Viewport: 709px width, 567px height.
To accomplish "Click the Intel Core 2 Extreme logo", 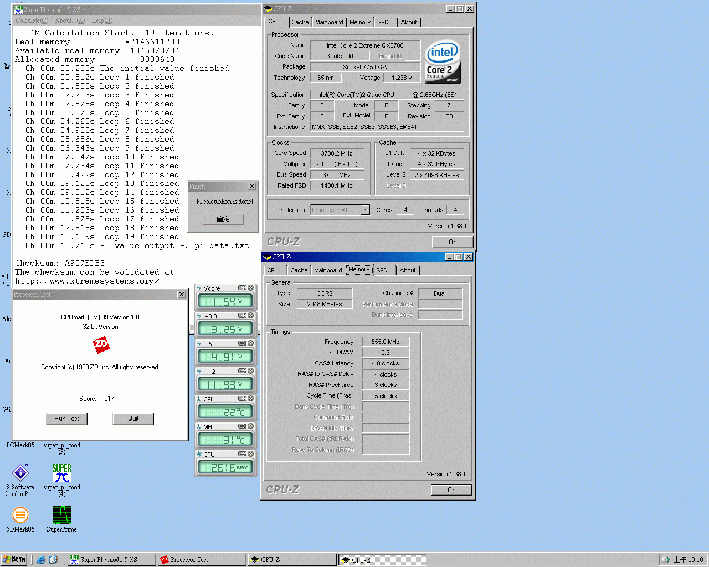I will pos(443,61).
